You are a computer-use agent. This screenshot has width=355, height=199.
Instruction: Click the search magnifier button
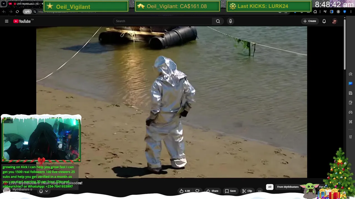tap(218, 21)
